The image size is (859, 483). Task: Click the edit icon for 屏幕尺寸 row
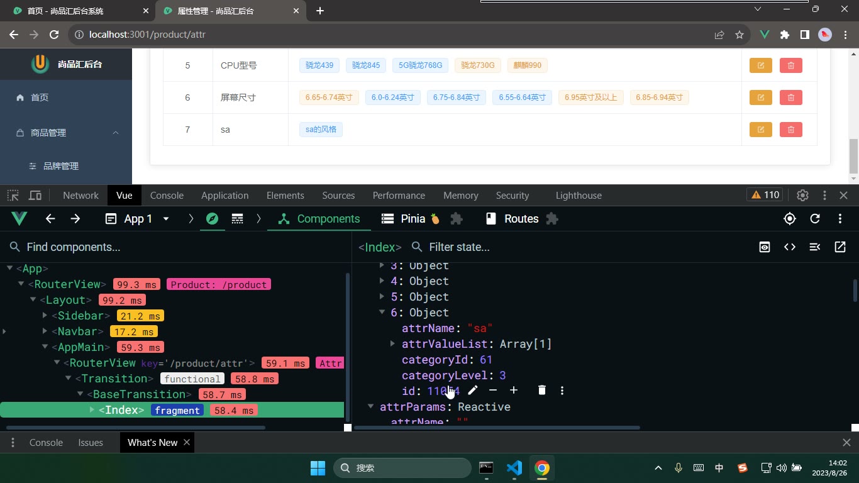click(760, 97)
